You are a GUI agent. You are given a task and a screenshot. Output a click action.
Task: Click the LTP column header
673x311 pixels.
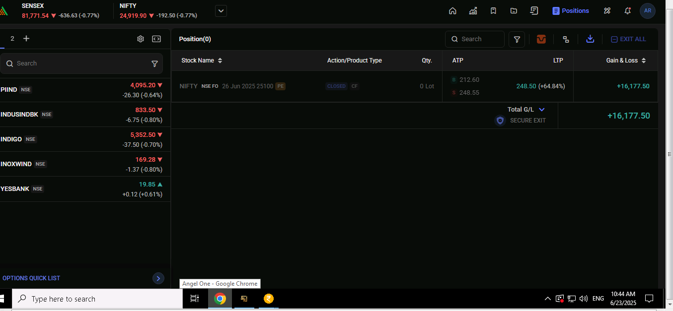(x=558, y=61)
